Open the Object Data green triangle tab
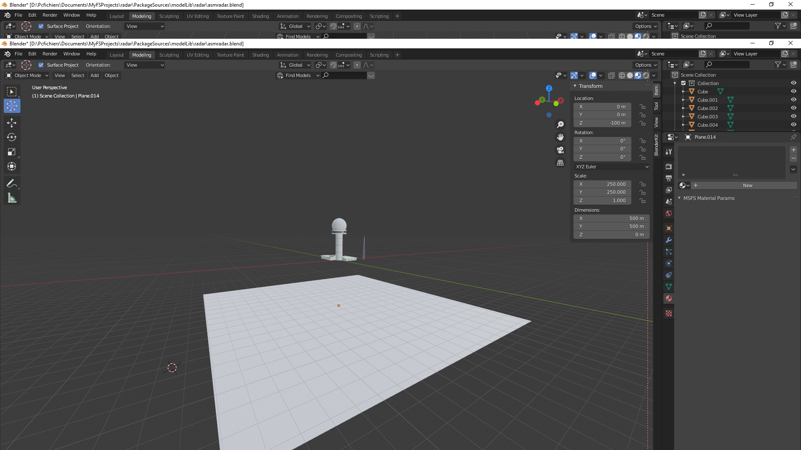The image size is (801, 450). (669, 287)
